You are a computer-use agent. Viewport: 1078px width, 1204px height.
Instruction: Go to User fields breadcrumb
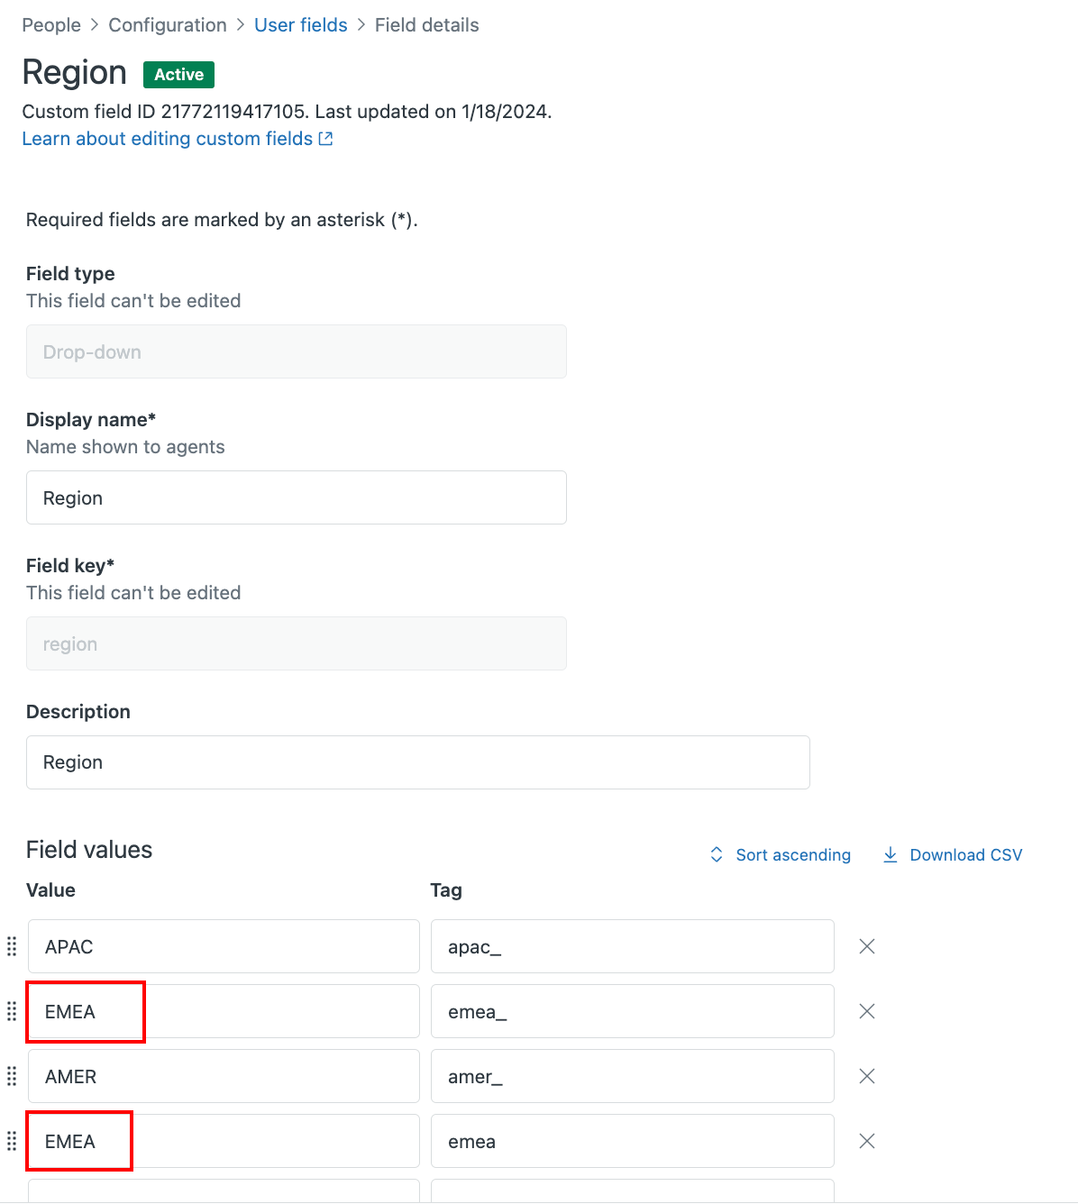click(x=300, y=25)
